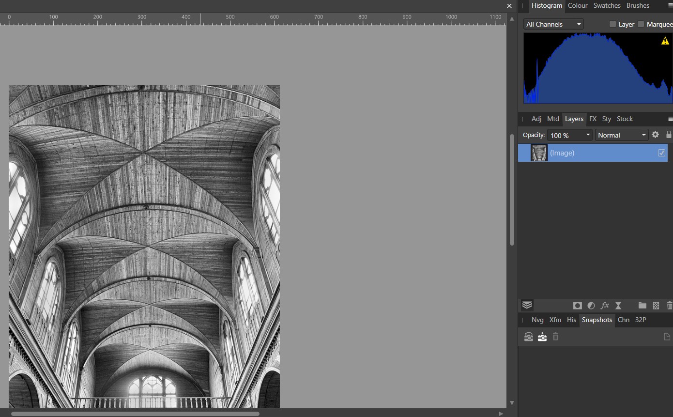Screen dimensions: 673x417
Task: Open the Chn channels tab
Action: pyautogui.click(x=623, y=320)
